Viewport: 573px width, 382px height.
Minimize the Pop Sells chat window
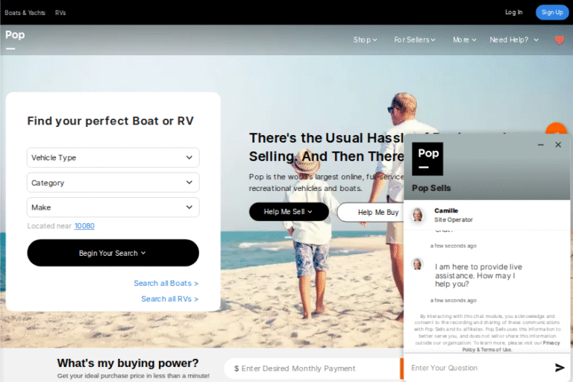tap(541, 145)
